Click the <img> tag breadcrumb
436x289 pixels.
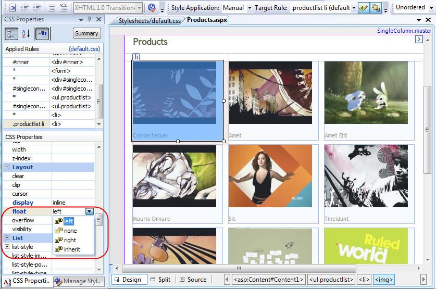(x=384, y=280)
